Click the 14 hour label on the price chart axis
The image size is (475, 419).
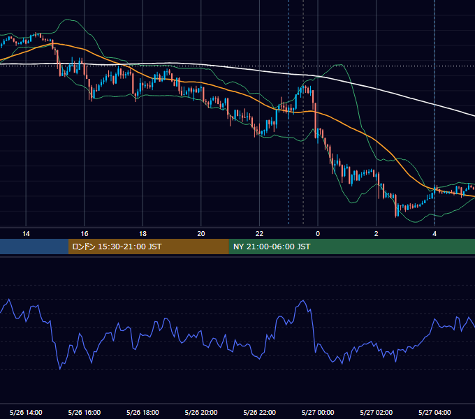pos(26,234)
